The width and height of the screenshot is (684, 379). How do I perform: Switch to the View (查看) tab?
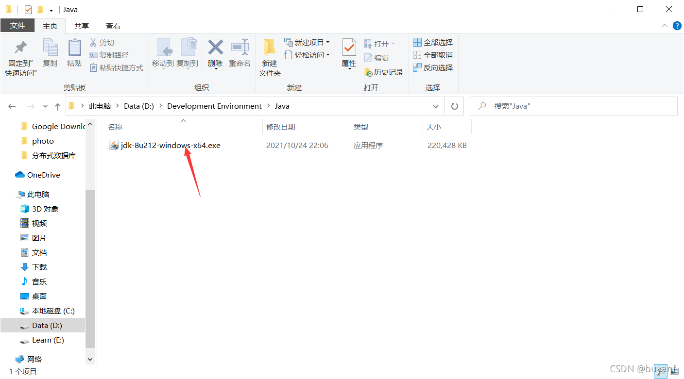[113, 26]
